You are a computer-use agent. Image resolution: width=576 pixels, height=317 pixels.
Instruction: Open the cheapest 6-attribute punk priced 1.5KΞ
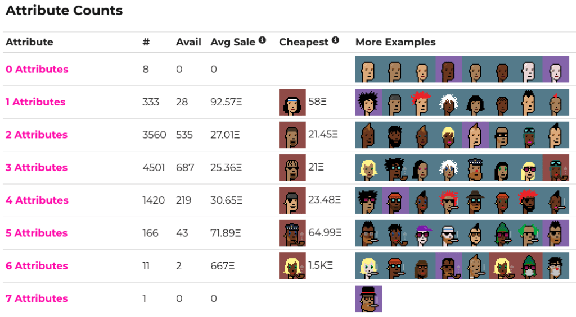click(x=292, y=266)
